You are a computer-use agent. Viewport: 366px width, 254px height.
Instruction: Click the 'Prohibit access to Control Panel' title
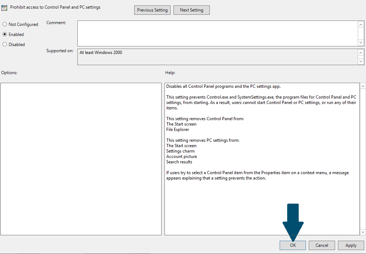55,7
